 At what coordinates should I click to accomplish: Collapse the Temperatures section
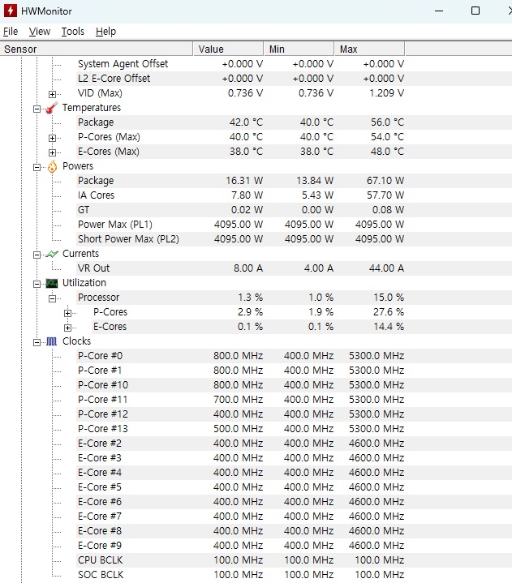pos(37,109)
